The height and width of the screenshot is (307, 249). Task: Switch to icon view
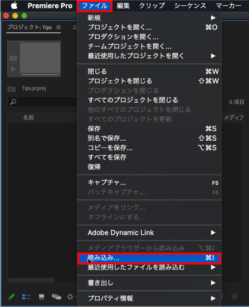42,297
